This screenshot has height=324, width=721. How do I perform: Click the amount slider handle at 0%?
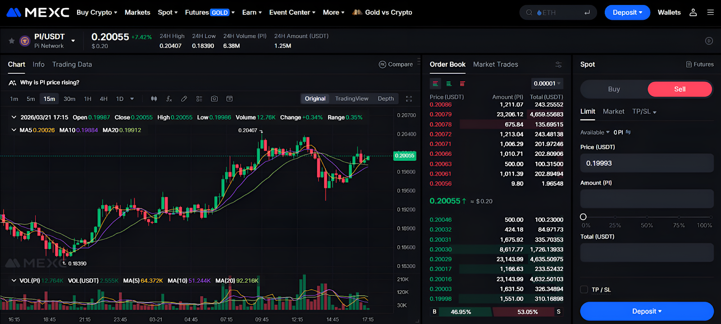(583, 217)
